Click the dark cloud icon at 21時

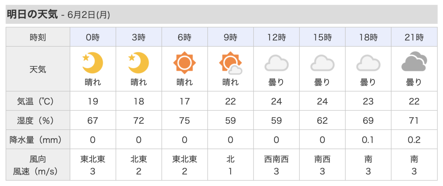[x=414, y=63]
